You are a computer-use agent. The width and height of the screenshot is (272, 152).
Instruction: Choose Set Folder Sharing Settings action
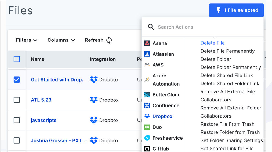[232, 140]
